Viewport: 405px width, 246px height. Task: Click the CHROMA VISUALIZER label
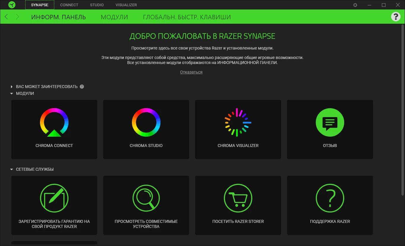[238, 146]
